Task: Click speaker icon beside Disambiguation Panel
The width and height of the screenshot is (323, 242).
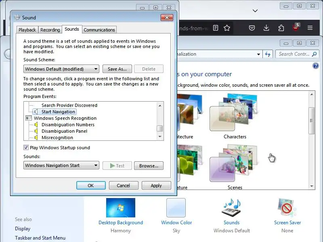Action: click(36, 131)
